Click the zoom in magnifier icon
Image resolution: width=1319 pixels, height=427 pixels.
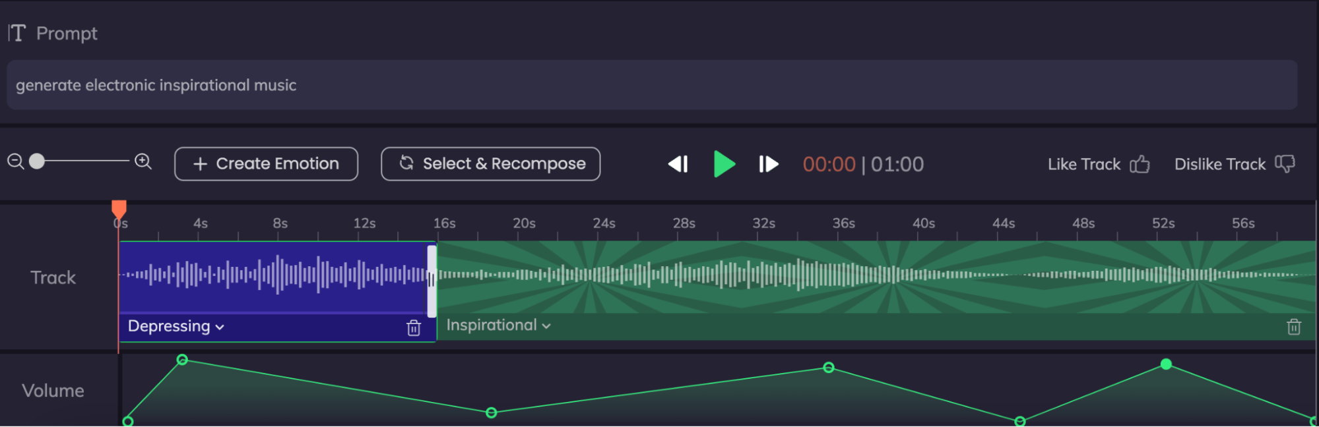[x=143, y=161]
